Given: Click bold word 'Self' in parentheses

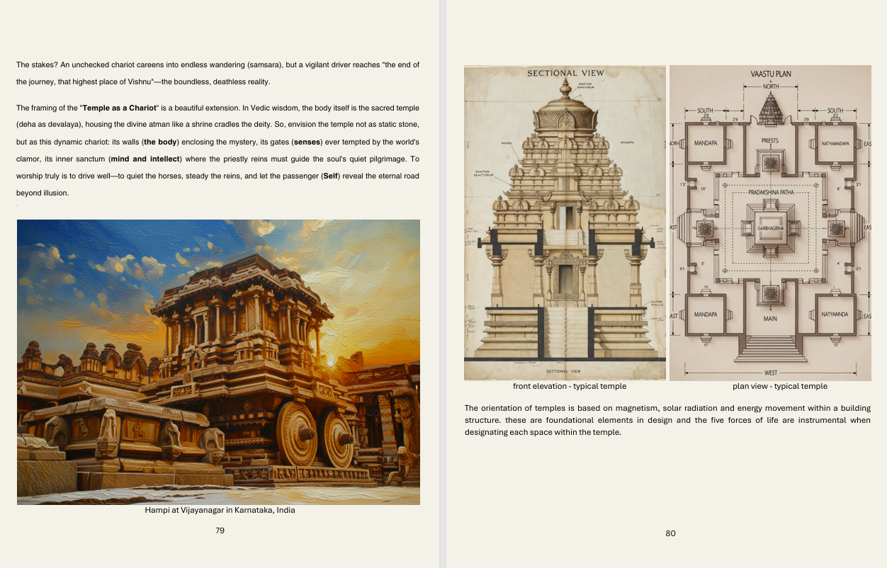Looking at the screenshot, I should click(x=330, y=176).
